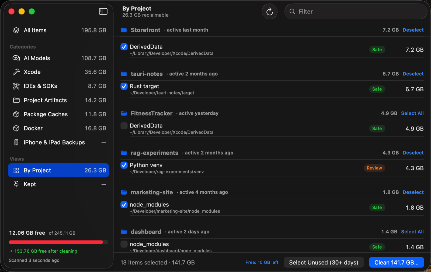Click the By Project grid icon

pos(16,170)
